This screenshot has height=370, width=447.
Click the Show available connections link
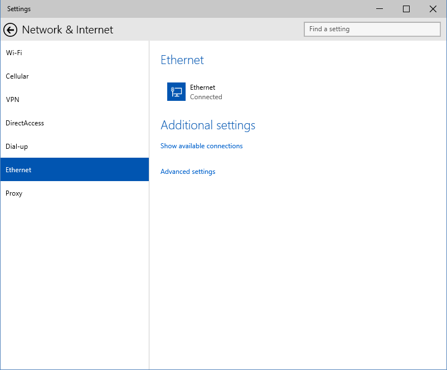point(202,146)
